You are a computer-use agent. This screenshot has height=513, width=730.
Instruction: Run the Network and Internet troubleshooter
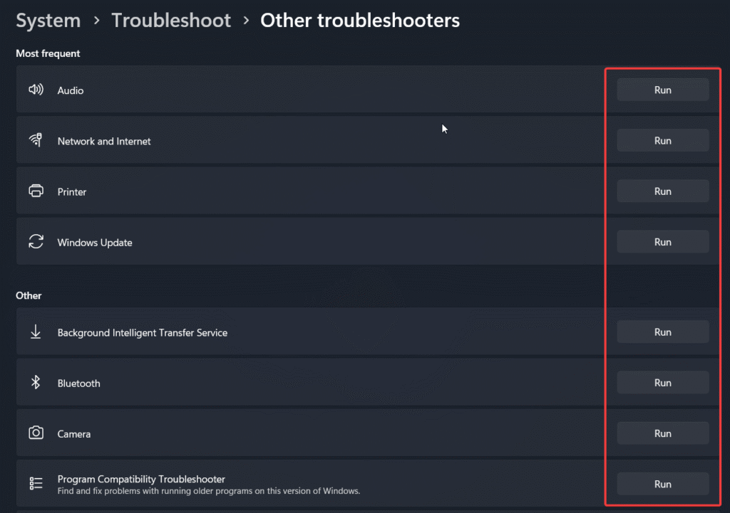(x=662, y=141)
